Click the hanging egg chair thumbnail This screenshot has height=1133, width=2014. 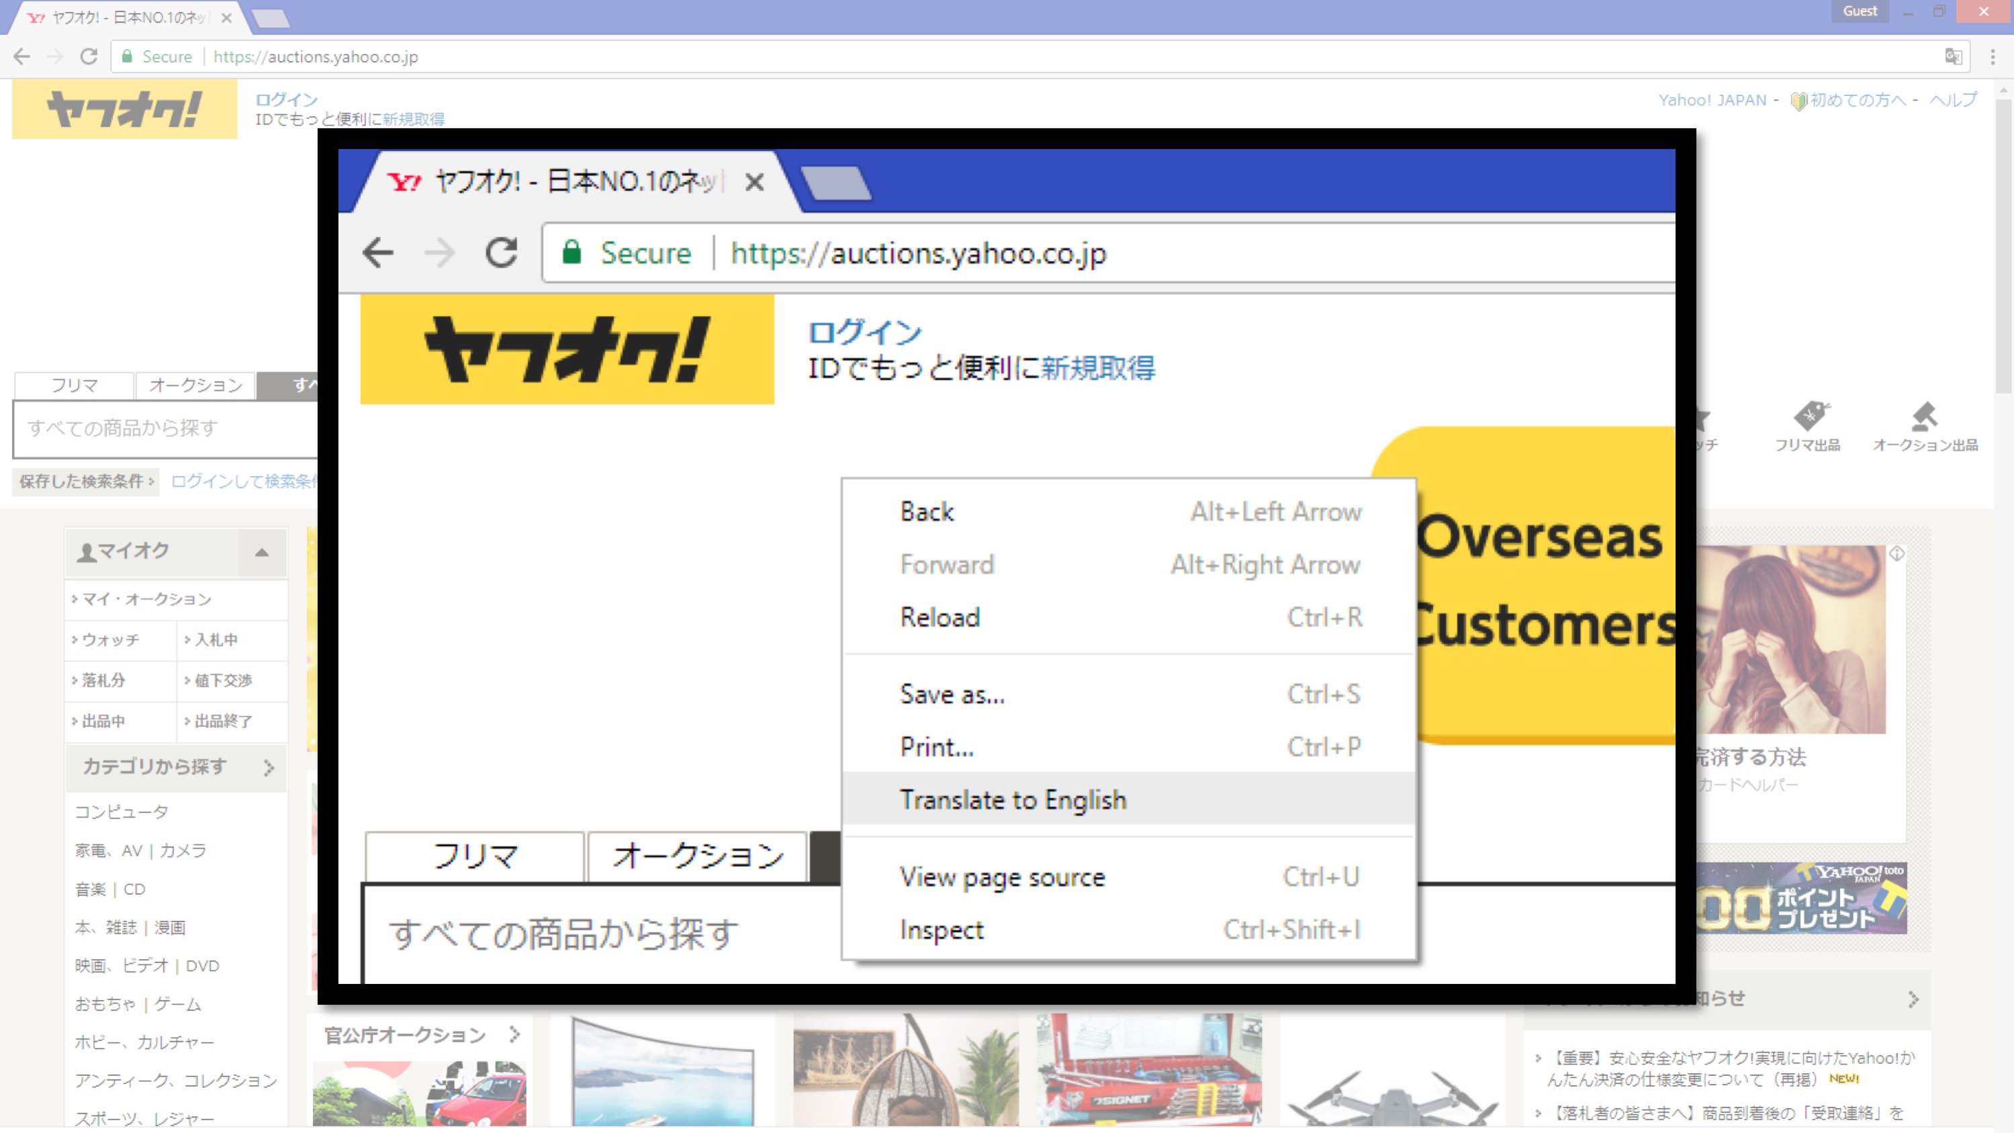click(x=906, y=1071)
